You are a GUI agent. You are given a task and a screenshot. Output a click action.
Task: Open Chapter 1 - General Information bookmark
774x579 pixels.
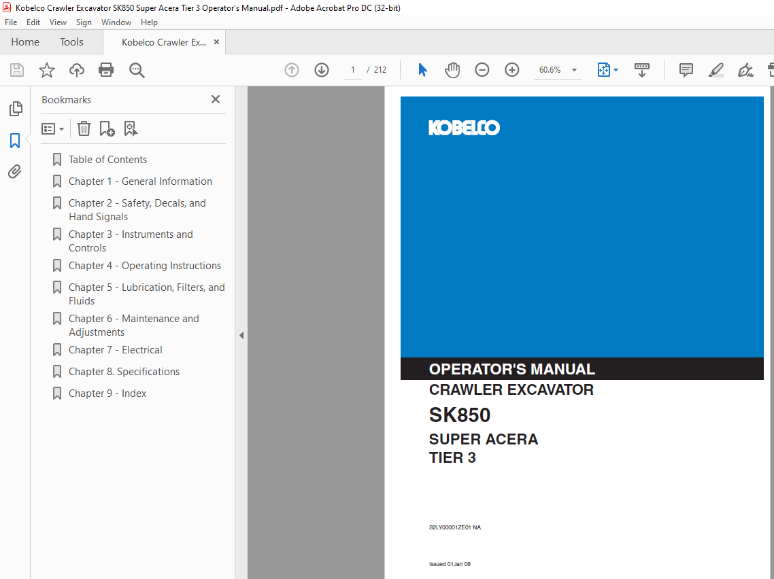[x=140, y=181]
